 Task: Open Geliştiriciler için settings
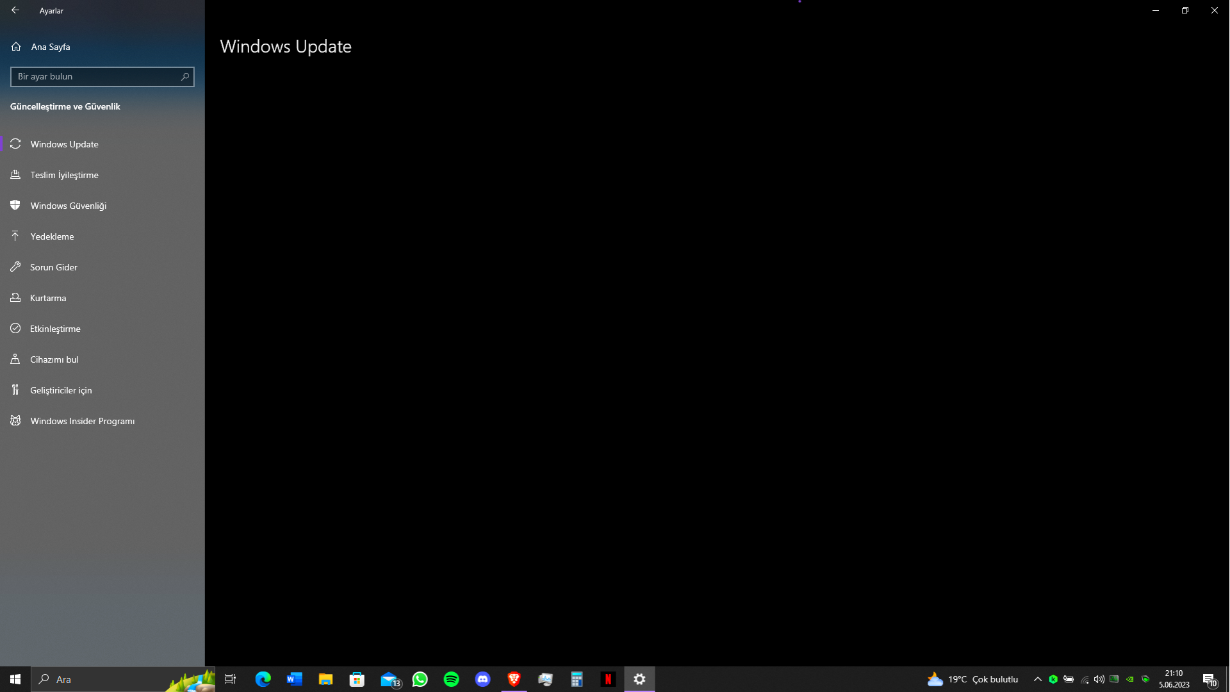(x=61, y=390)
